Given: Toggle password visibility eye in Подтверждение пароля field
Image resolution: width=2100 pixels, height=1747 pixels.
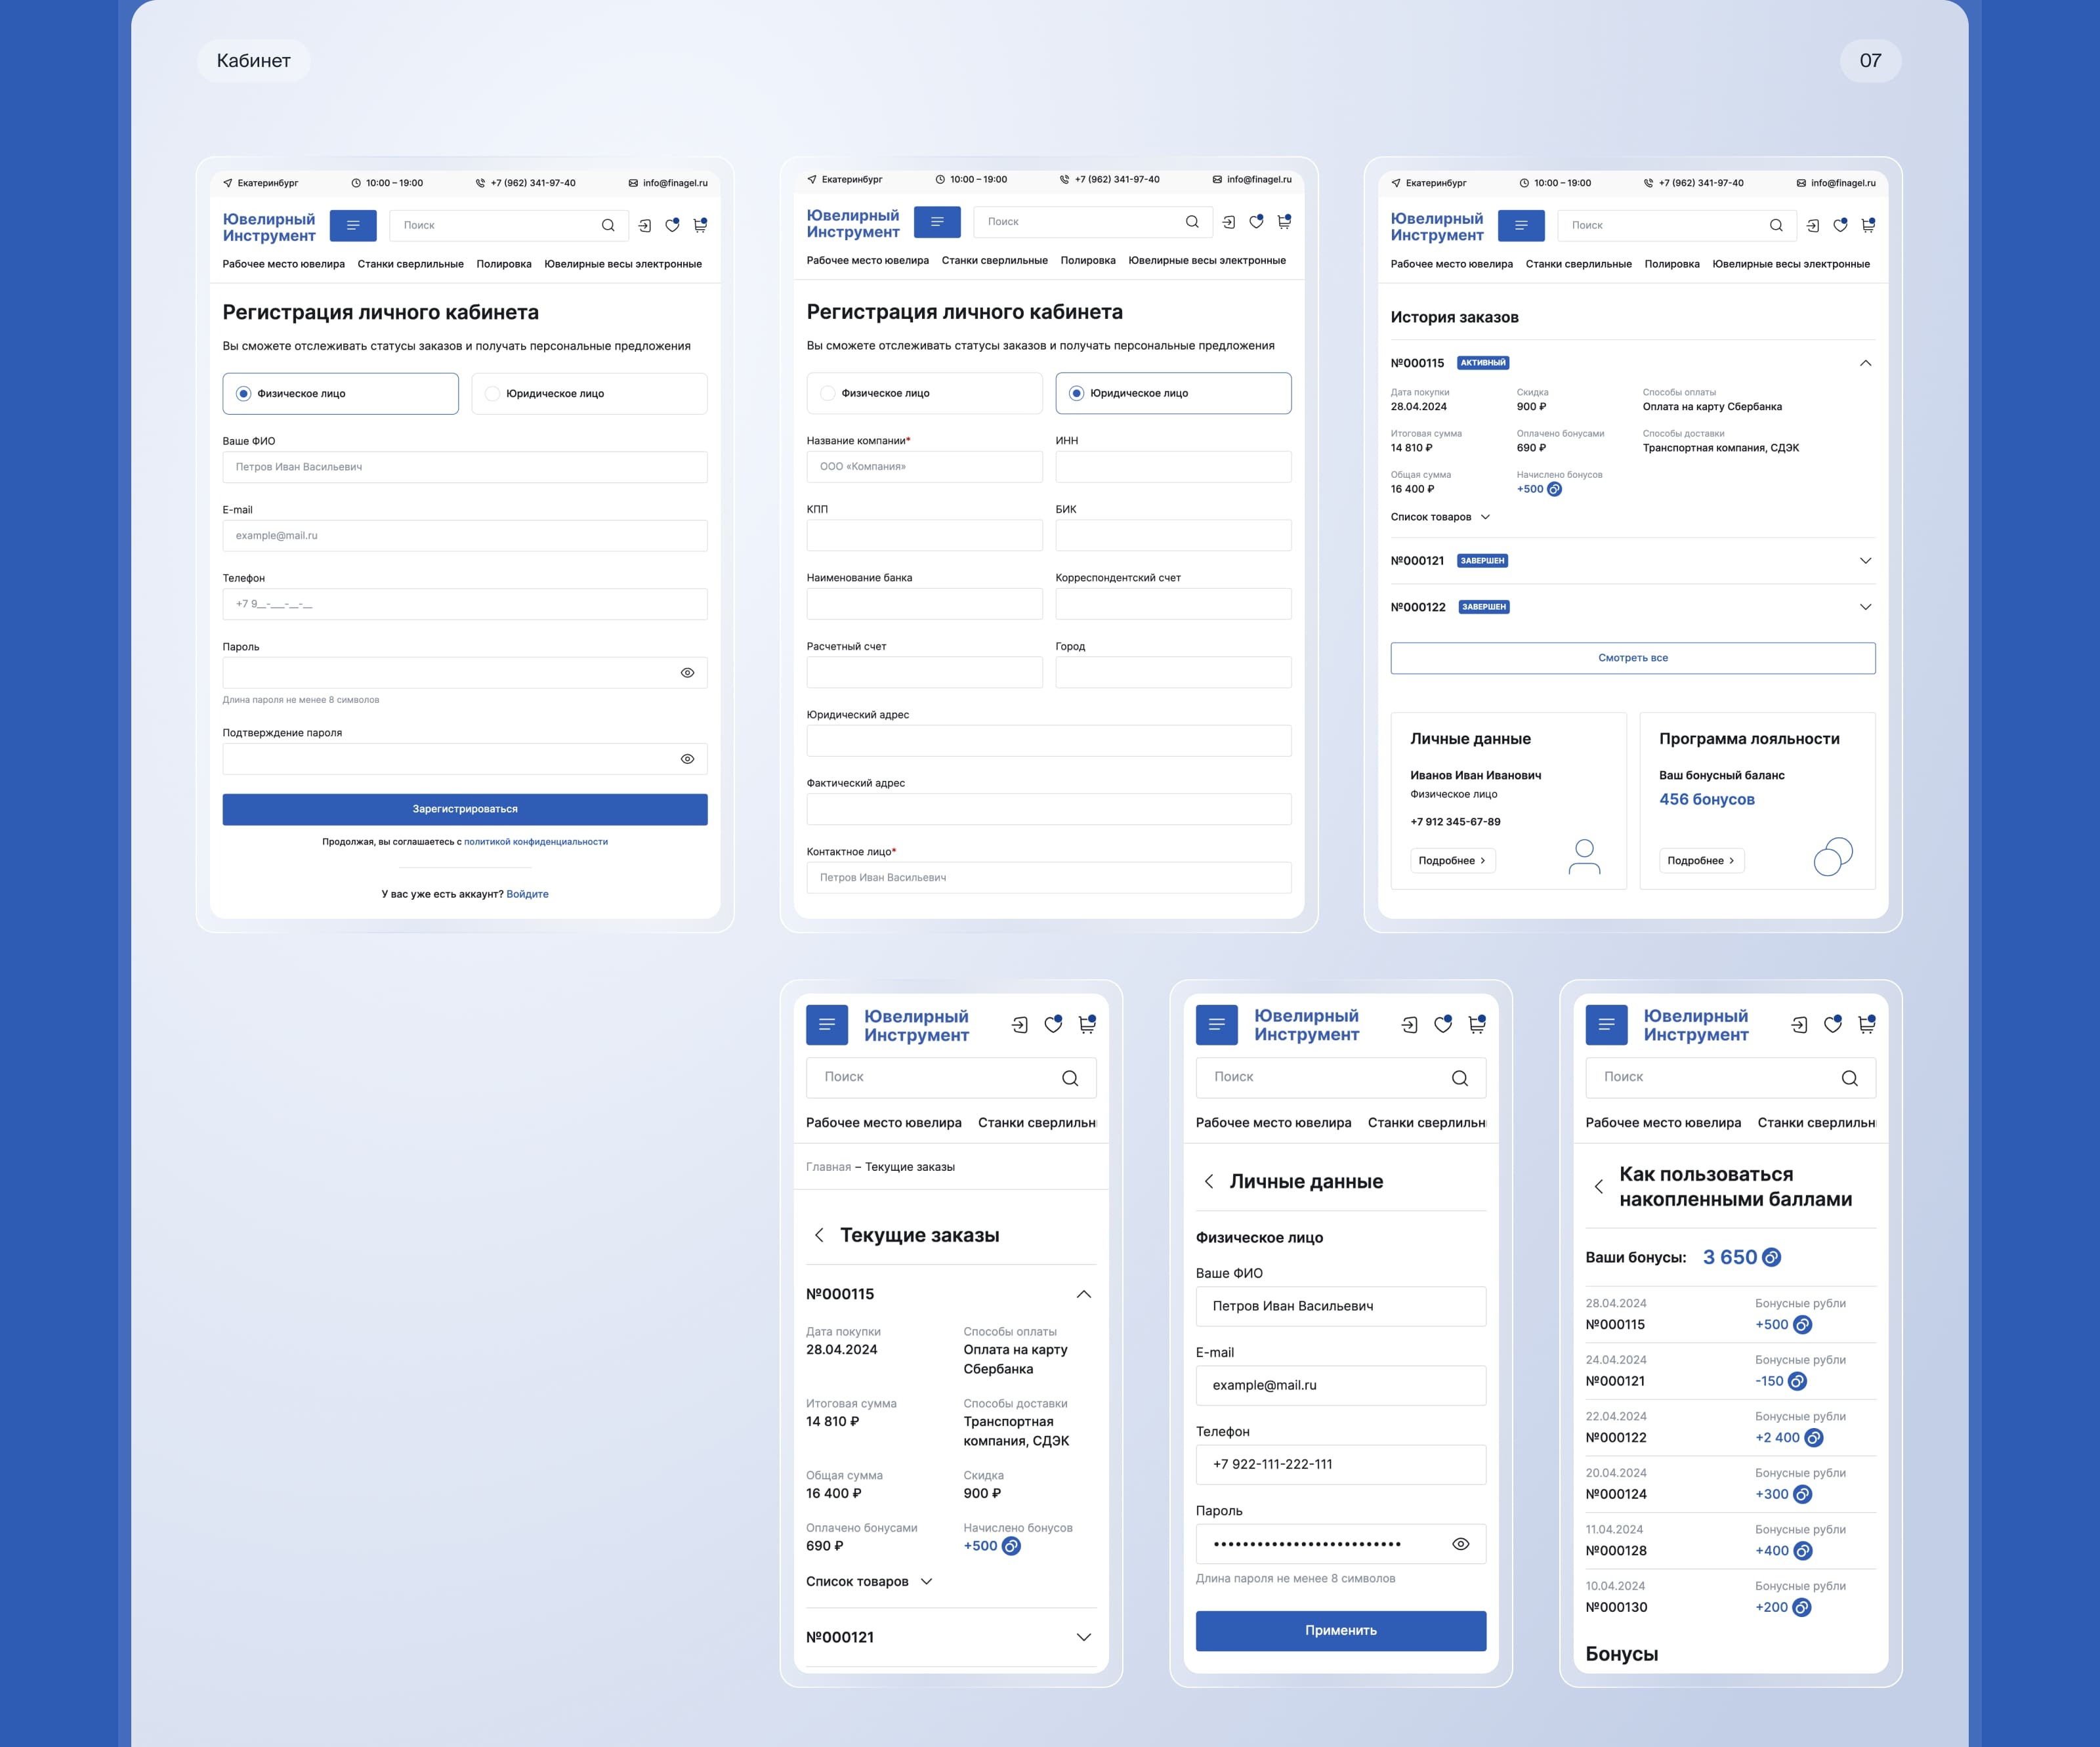Looking at the screenshot, I should pos(687,759).
